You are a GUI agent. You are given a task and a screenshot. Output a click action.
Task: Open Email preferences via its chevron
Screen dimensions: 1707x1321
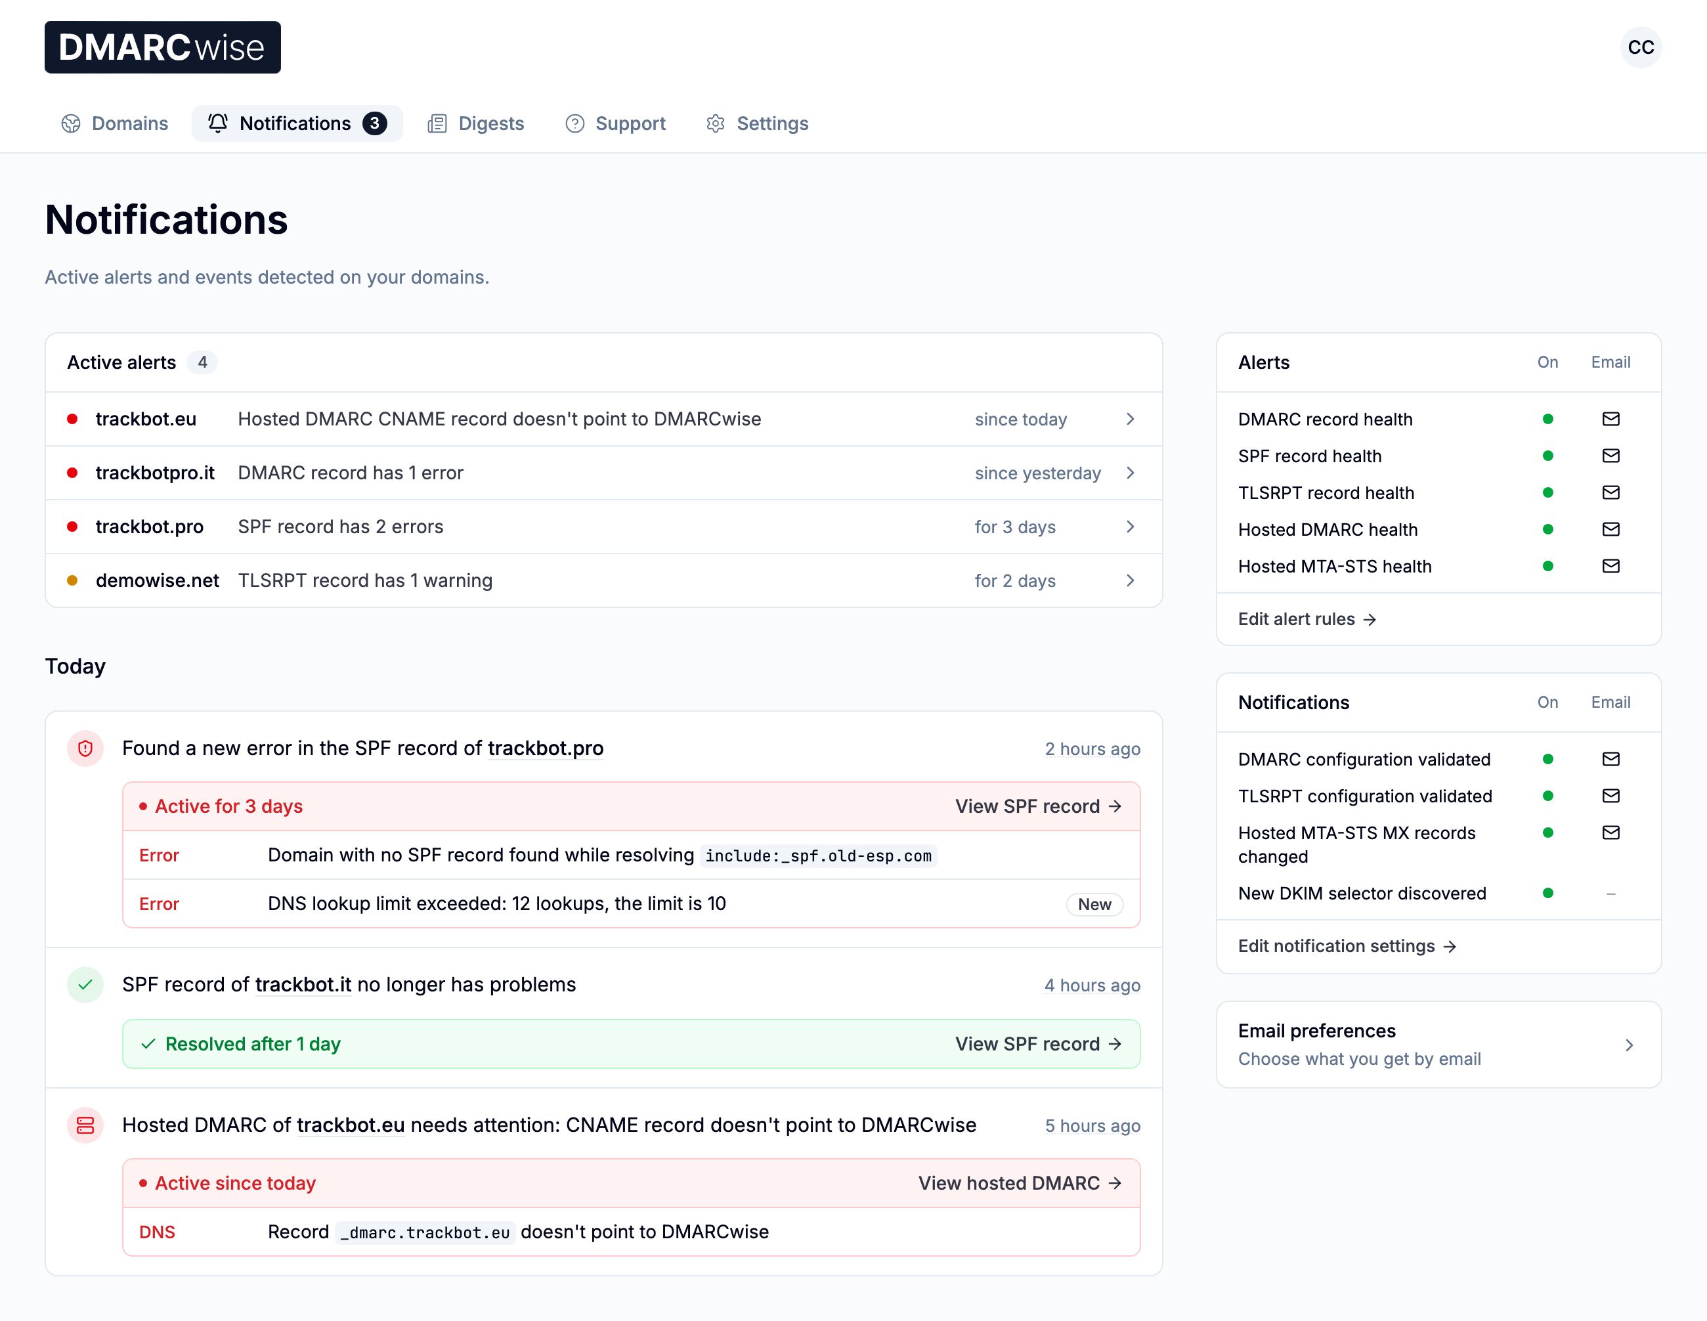(x=1630, y=1045)
